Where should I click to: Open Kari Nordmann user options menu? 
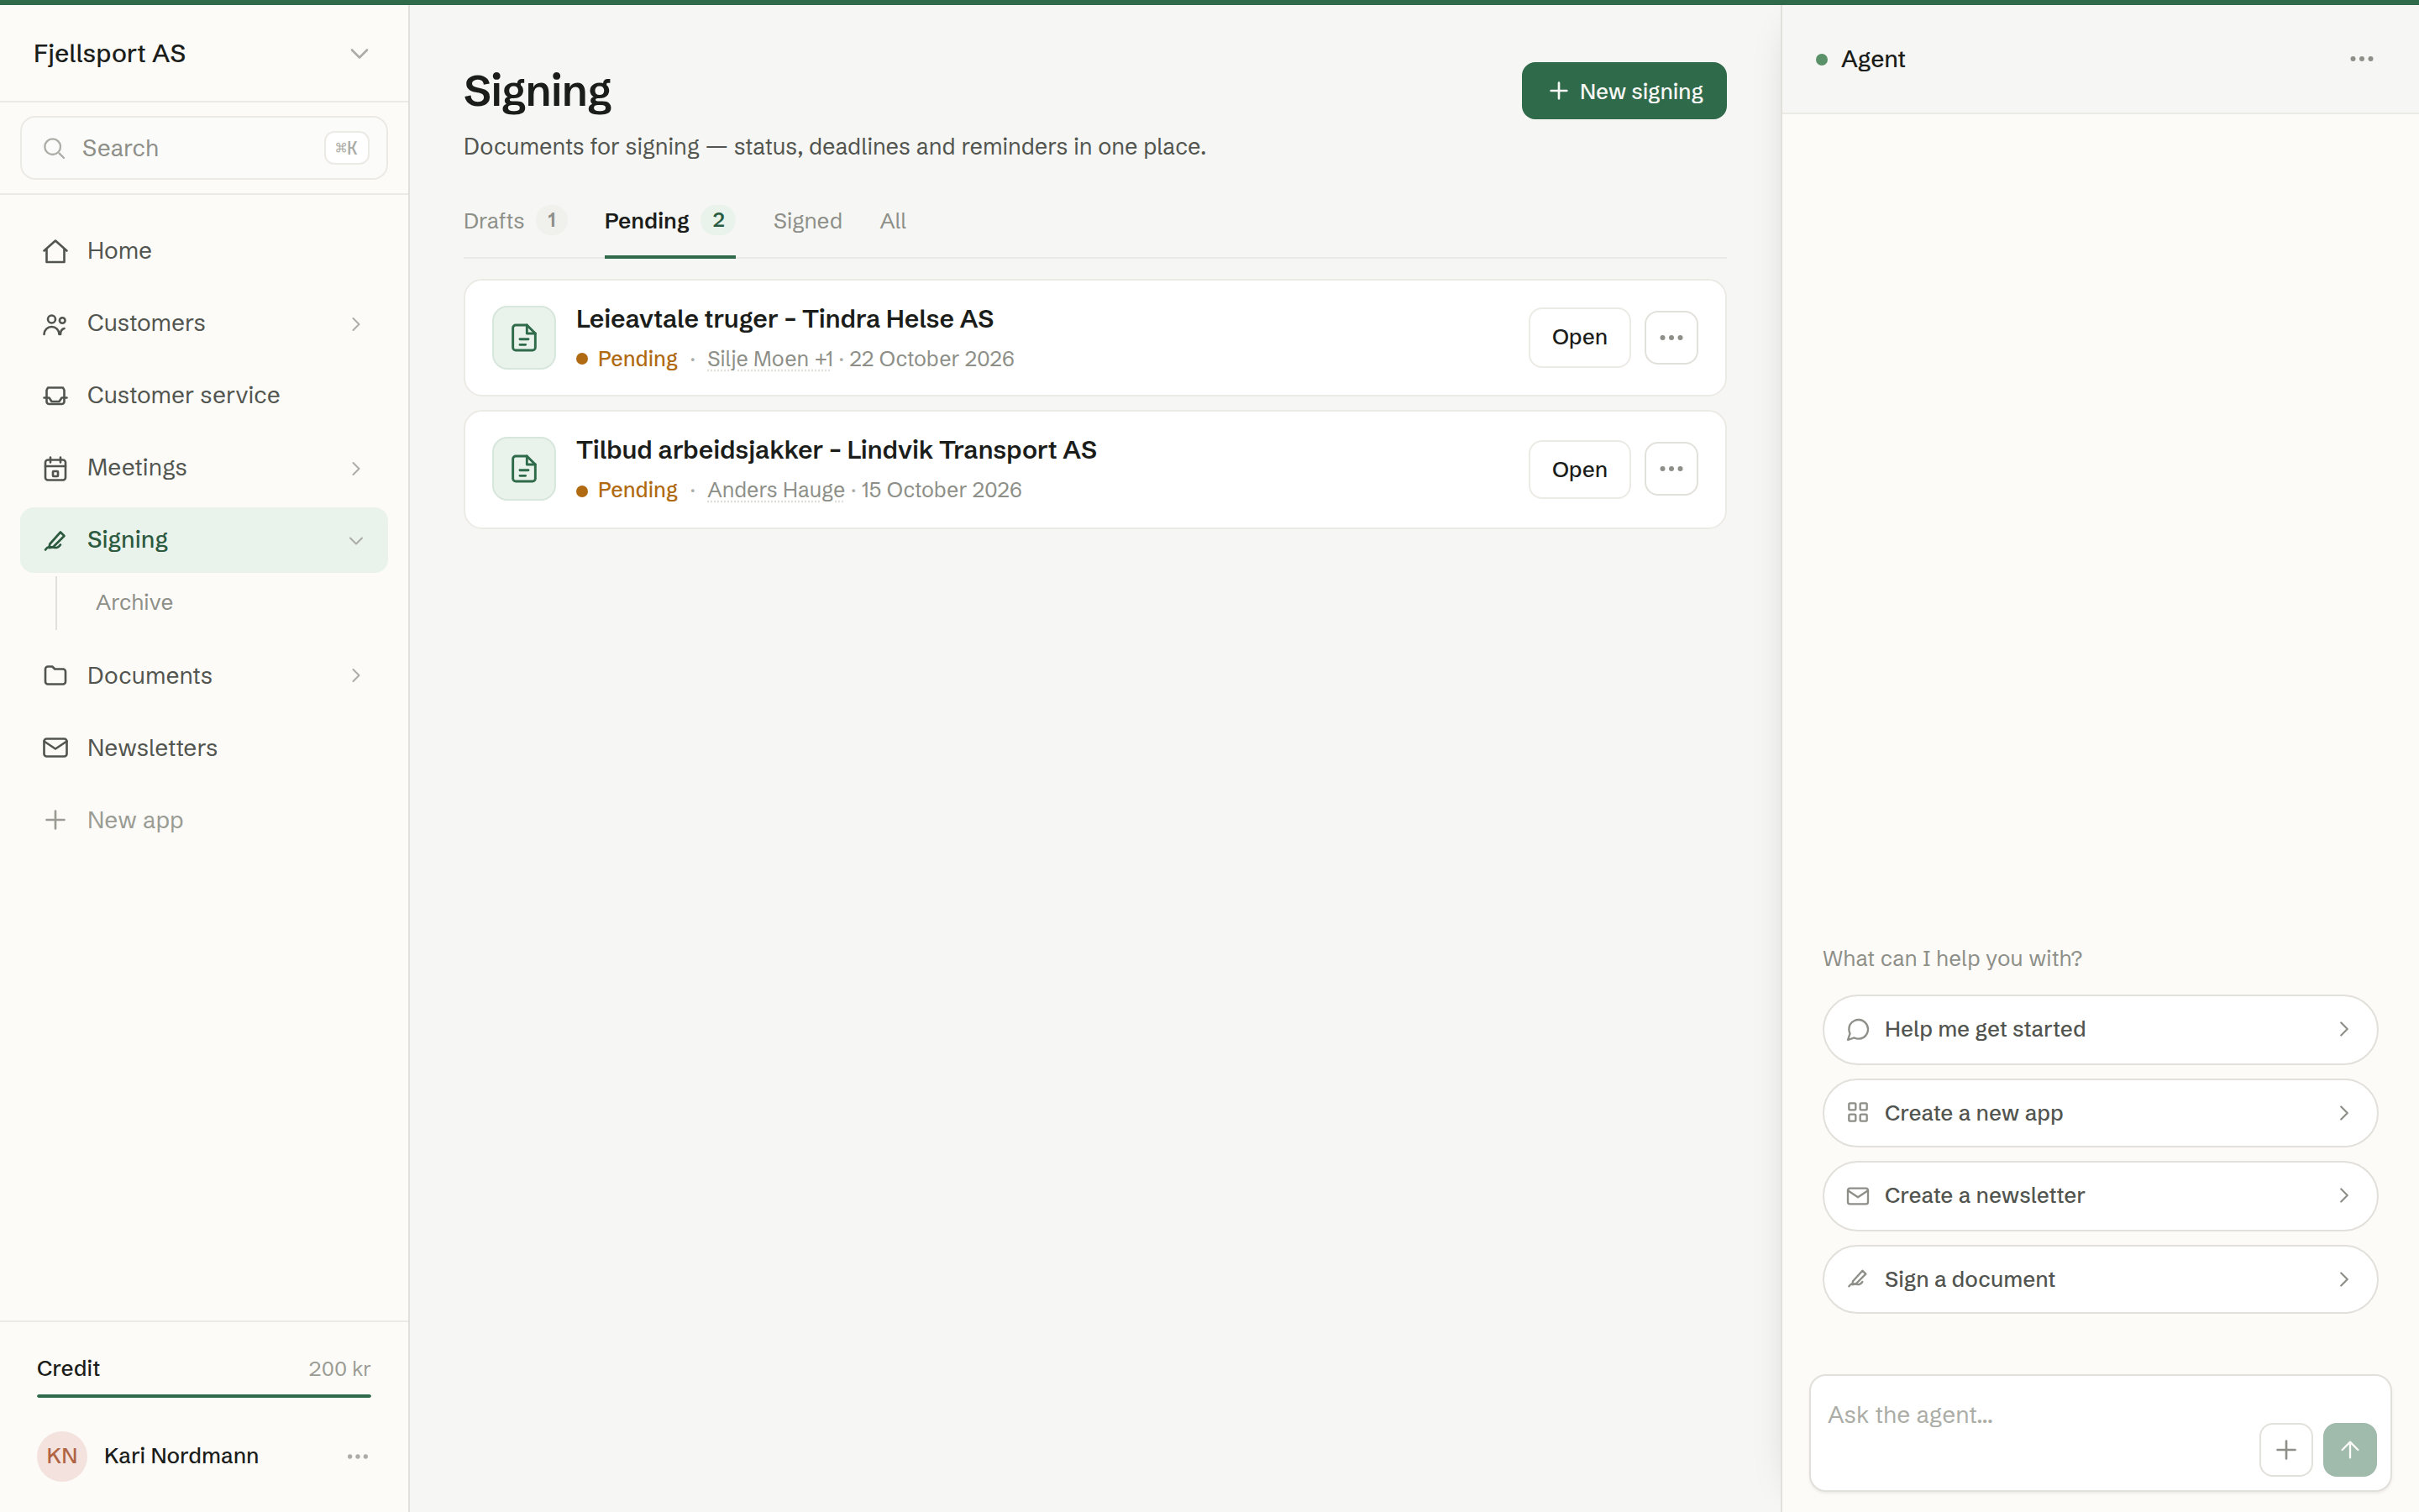[x=358, y=1457]
